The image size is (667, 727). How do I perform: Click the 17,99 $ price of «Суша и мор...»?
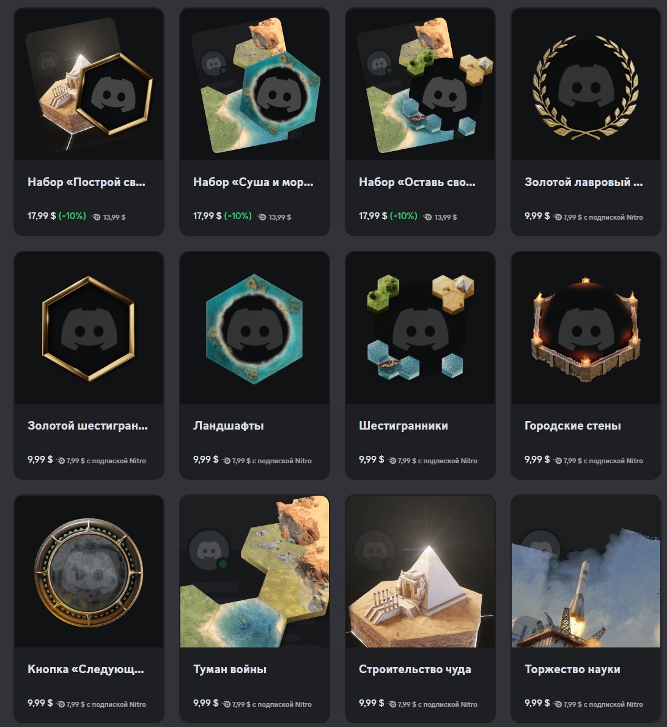click(207, 216)
